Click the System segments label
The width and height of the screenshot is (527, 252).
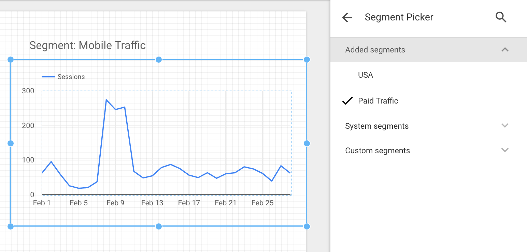tap(376, 126)
